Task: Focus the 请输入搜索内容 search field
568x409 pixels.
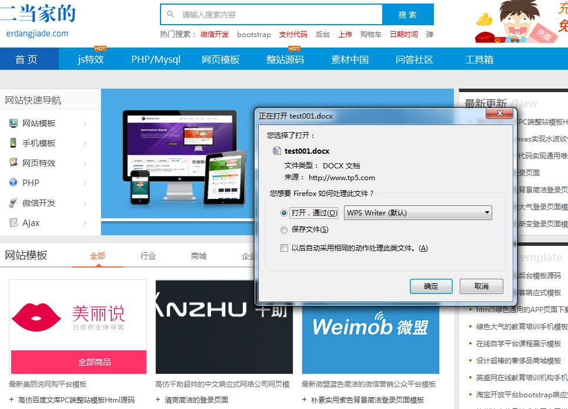Action: (272, 15)
